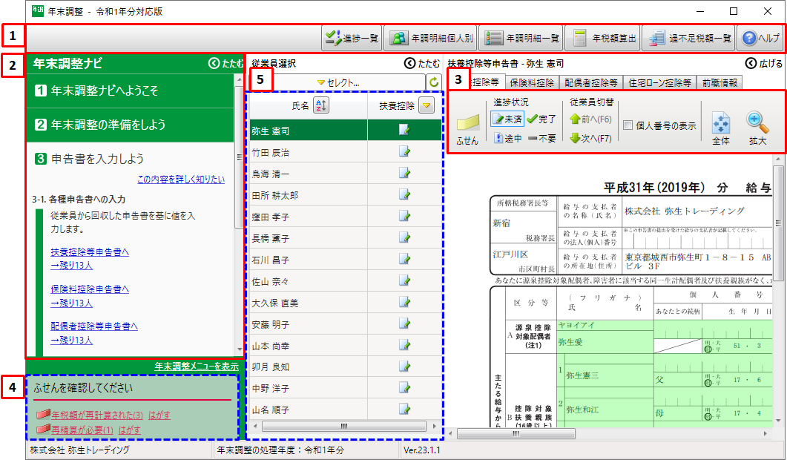Go to previous employee 前へ(F6)
The height and width of the screenshot is (460, 787).
tap(590, 119)
